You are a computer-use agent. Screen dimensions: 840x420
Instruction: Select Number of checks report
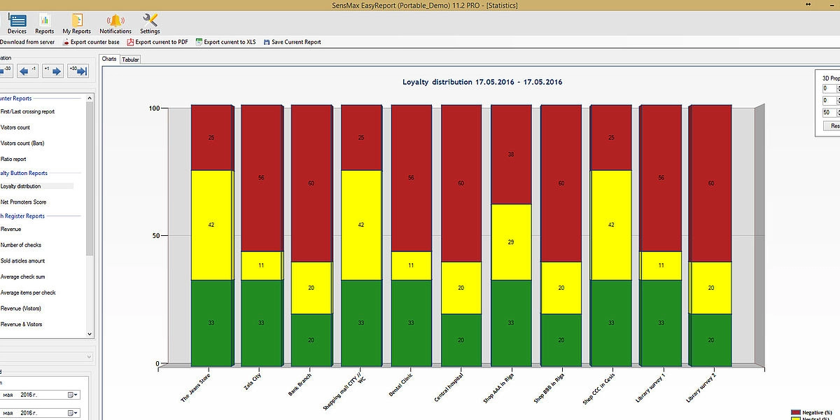point(21,244)
